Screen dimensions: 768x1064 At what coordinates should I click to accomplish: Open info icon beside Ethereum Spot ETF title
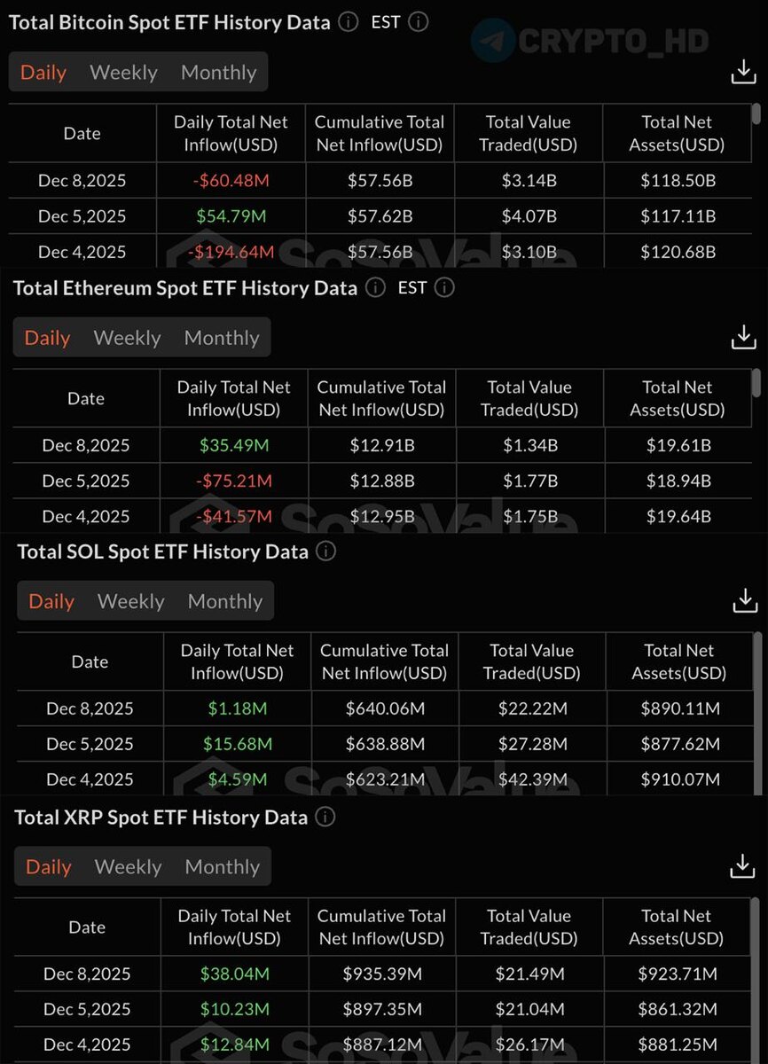[x=376, y=287]
